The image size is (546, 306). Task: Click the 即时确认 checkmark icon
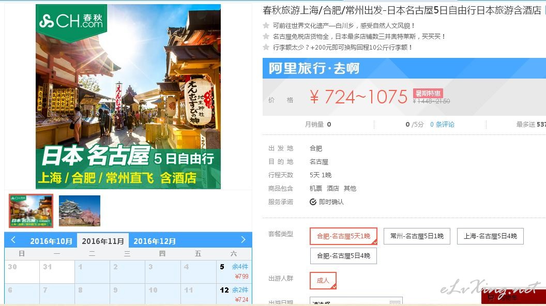click(313, 202)
